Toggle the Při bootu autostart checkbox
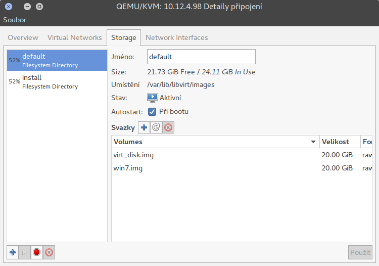 [x=152, y=111]
